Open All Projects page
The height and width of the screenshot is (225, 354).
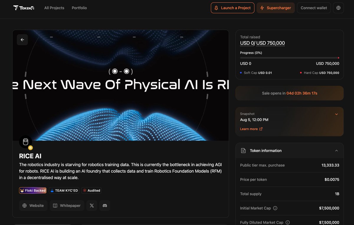coord(54,8)
